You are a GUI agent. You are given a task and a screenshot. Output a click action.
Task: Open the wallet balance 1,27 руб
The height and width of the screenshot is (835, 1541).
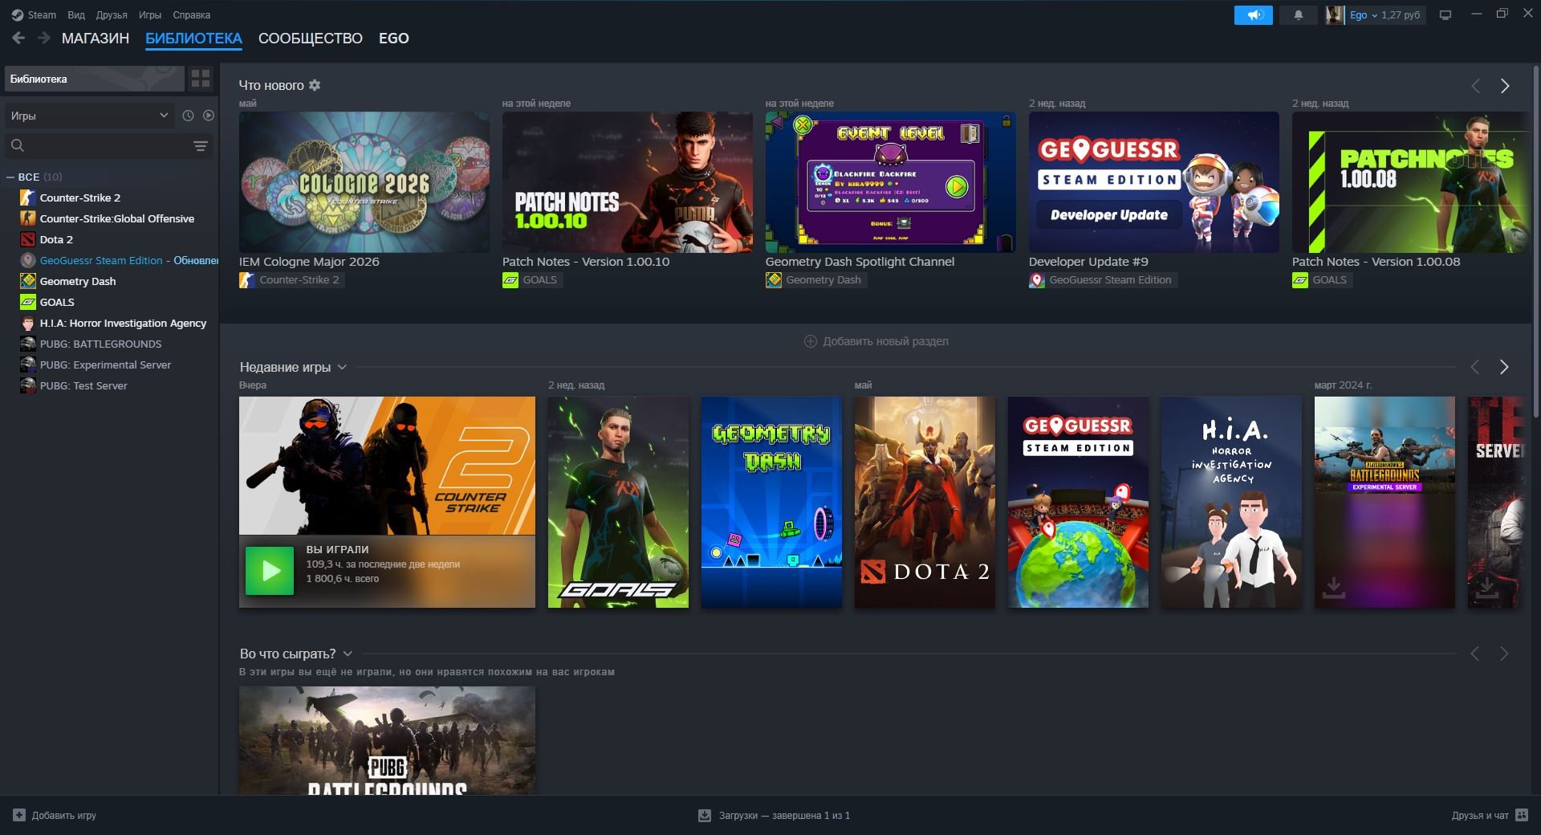[1401, 14]
